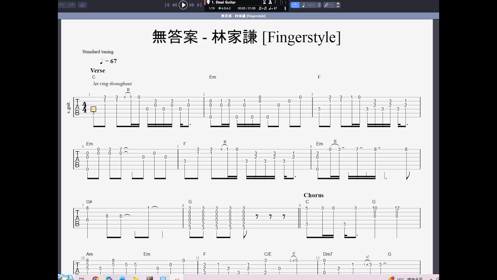The height and width of the screenshot is (280, 497).
Task: Click the C/E chord label
Action: [268, 254]
